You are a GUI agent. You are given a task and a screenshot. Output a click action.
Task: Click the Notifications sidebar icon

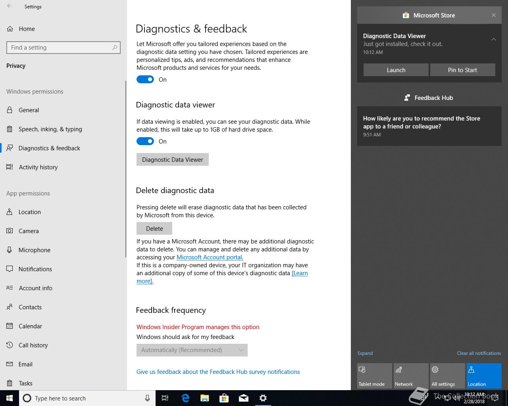click(x=10, y=269)
